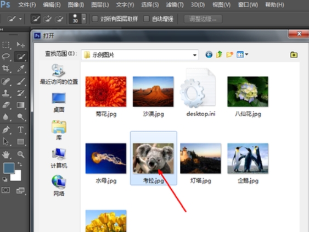Reset default foreground and background colors
The width and height of the screenshot is (309, 232).
pos(5,179)
